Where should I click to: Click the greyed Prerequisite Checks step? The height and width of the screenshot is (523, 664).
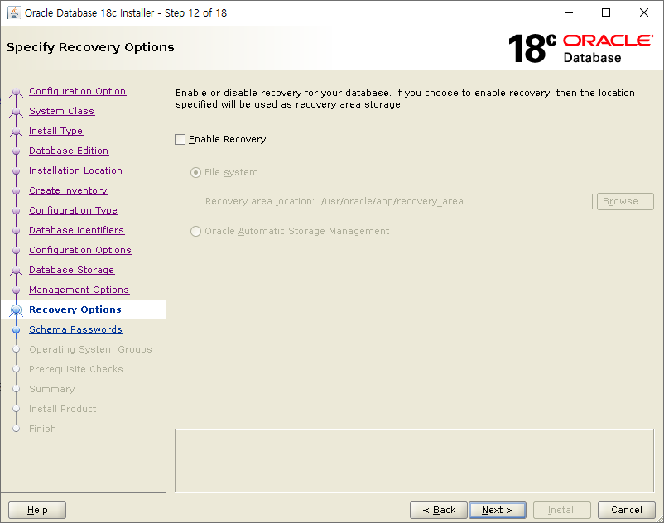point(76,369)
